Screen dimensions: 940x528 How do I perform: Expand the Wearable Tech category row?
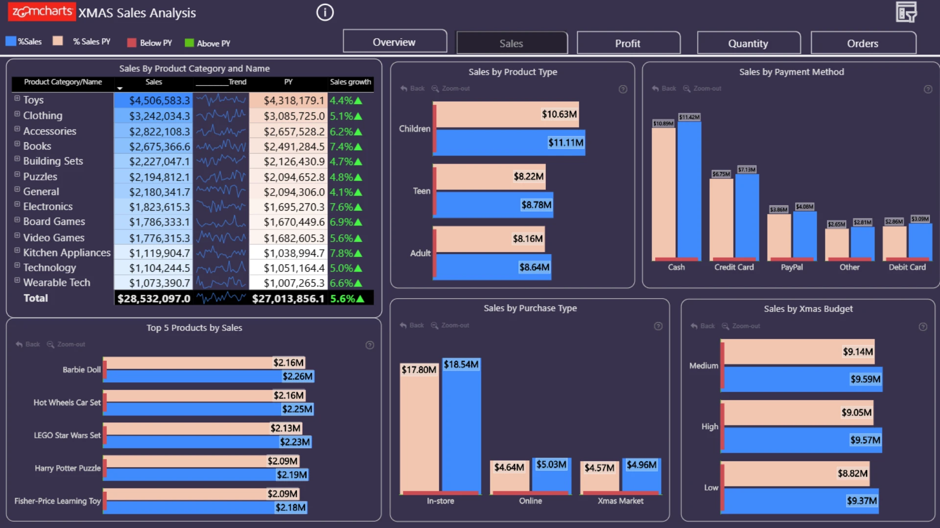tap(17, 281)
